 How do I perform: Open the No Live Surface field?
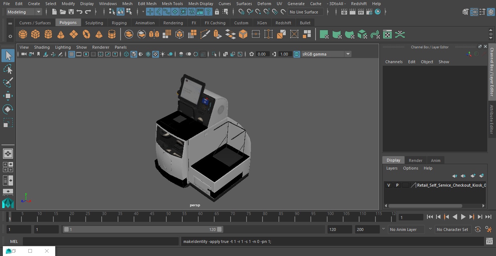pyautogui.click(x=305, y=12)
